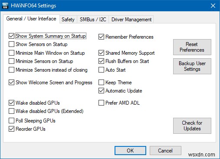Image resolution: width=220 pixels, height=159 pixels.
Task: Click the Check for Updates button
Action: [x=192, y=126]
